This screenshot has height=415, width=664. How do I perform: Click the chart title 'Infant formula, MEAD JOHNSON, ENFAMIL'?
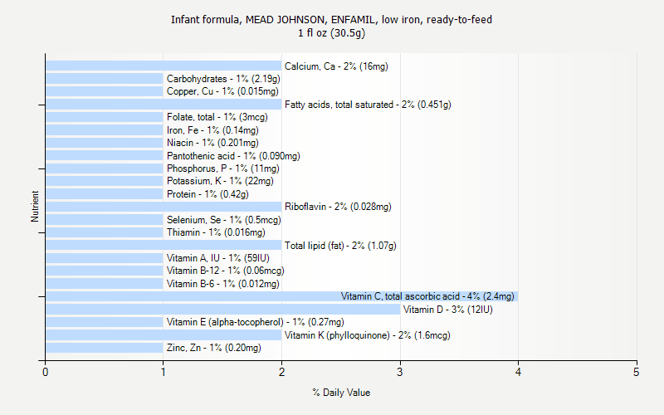273,19
